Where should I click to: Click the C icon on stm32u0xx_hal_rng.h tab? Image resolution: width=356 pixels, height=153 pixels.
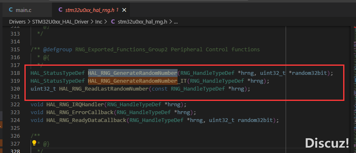(x=60, y=10)
